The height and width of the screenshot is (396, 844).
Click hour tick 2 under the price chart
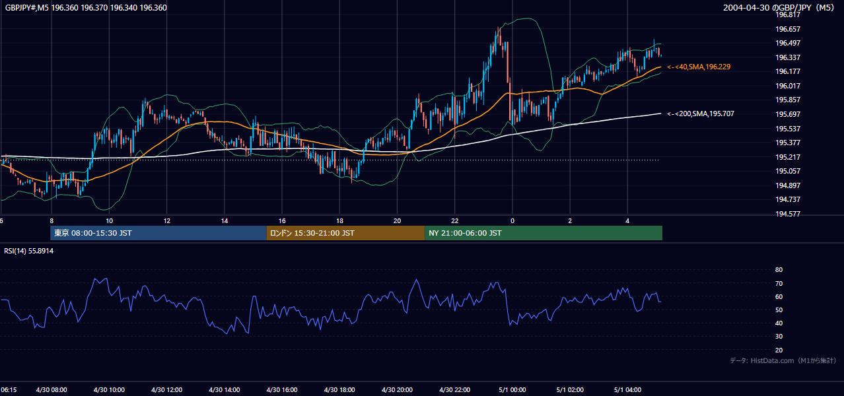570,221
